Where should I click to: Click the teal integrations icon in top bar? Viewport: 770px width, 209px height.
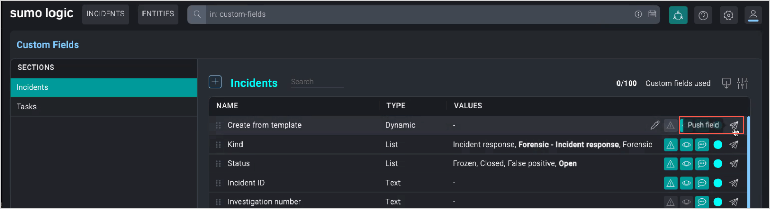point(678,15)
